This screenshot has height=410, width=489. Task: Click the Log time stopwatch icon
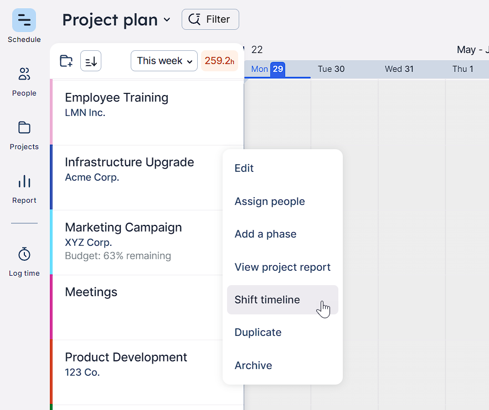pos(24,254)
